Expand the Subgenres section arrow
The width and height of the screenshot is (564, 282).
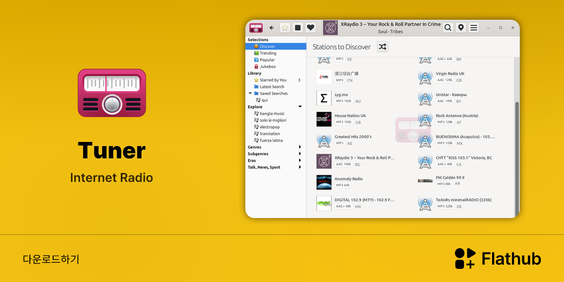tap(300, 154)
